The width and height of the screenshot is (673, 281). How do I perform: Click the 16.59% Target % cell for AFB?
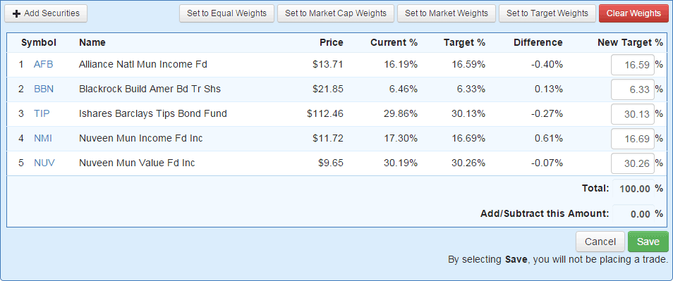[x=468, y=65]
